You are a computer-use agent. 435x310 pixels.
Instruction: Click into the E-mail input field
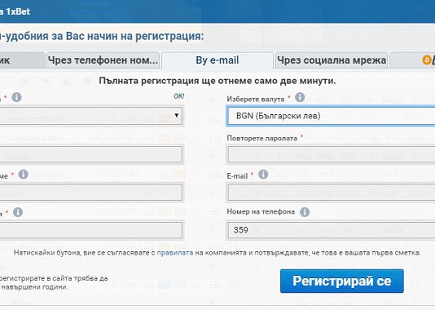[x=332, y=193]
